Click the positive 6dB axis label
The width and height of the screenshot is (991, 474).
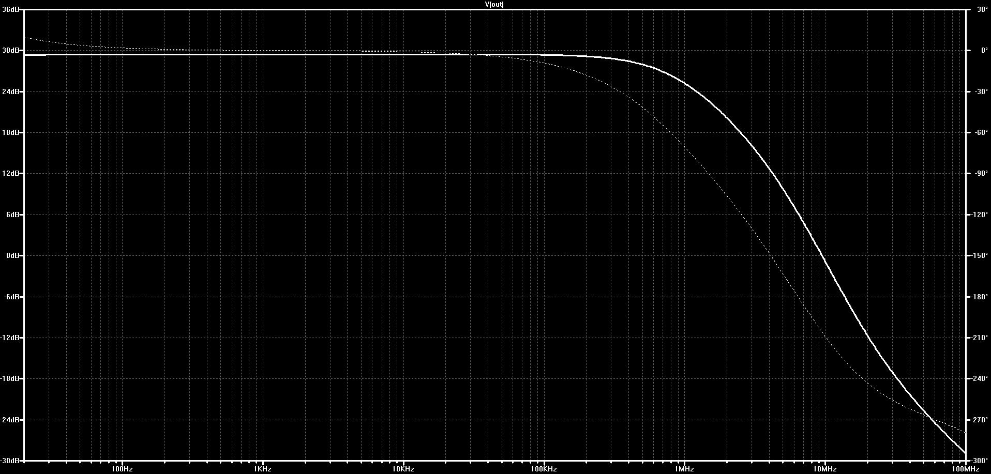(x=12, y=215)
